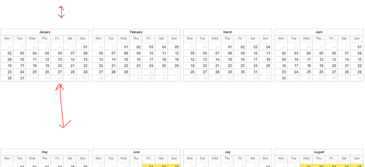Viewport: 365px width, 167px height.
Task: Choose March 17 date cell
Action: 253,59
